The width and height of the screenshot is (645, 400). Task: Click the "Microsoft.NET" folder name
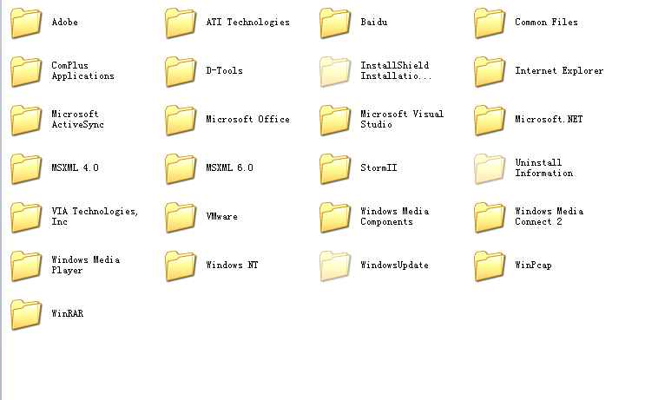point(549,119)
